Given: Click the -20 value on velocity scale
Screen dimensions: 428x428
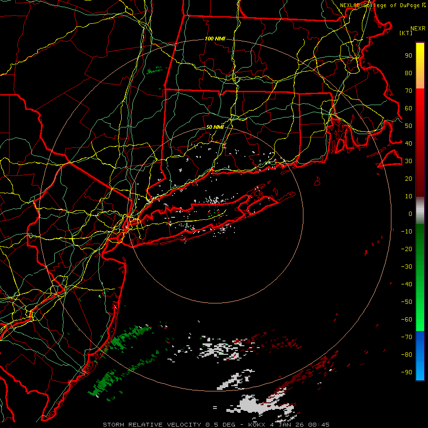Looking at the screenshot, I should pos(407,249).
